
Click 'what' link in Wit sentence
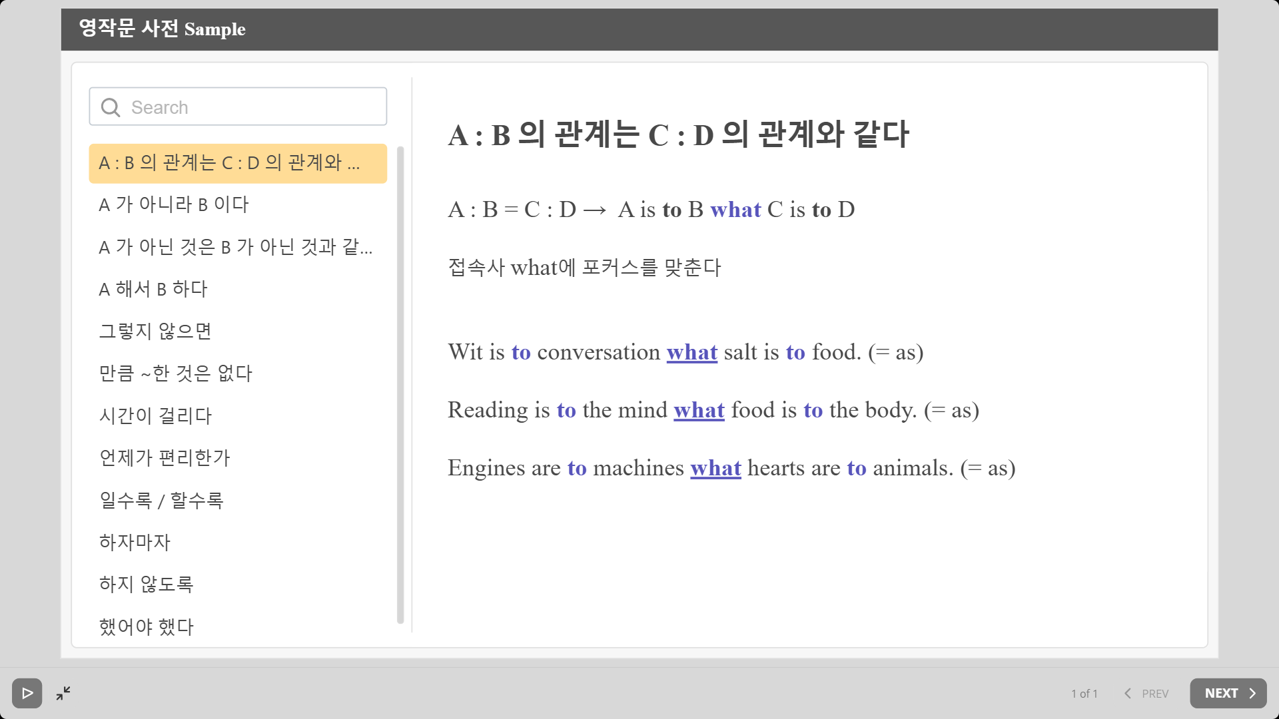tap(691, 352)
